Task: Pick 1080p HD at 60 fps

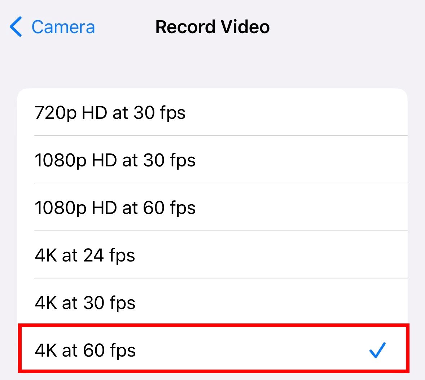Action: [x=212, y=207]
